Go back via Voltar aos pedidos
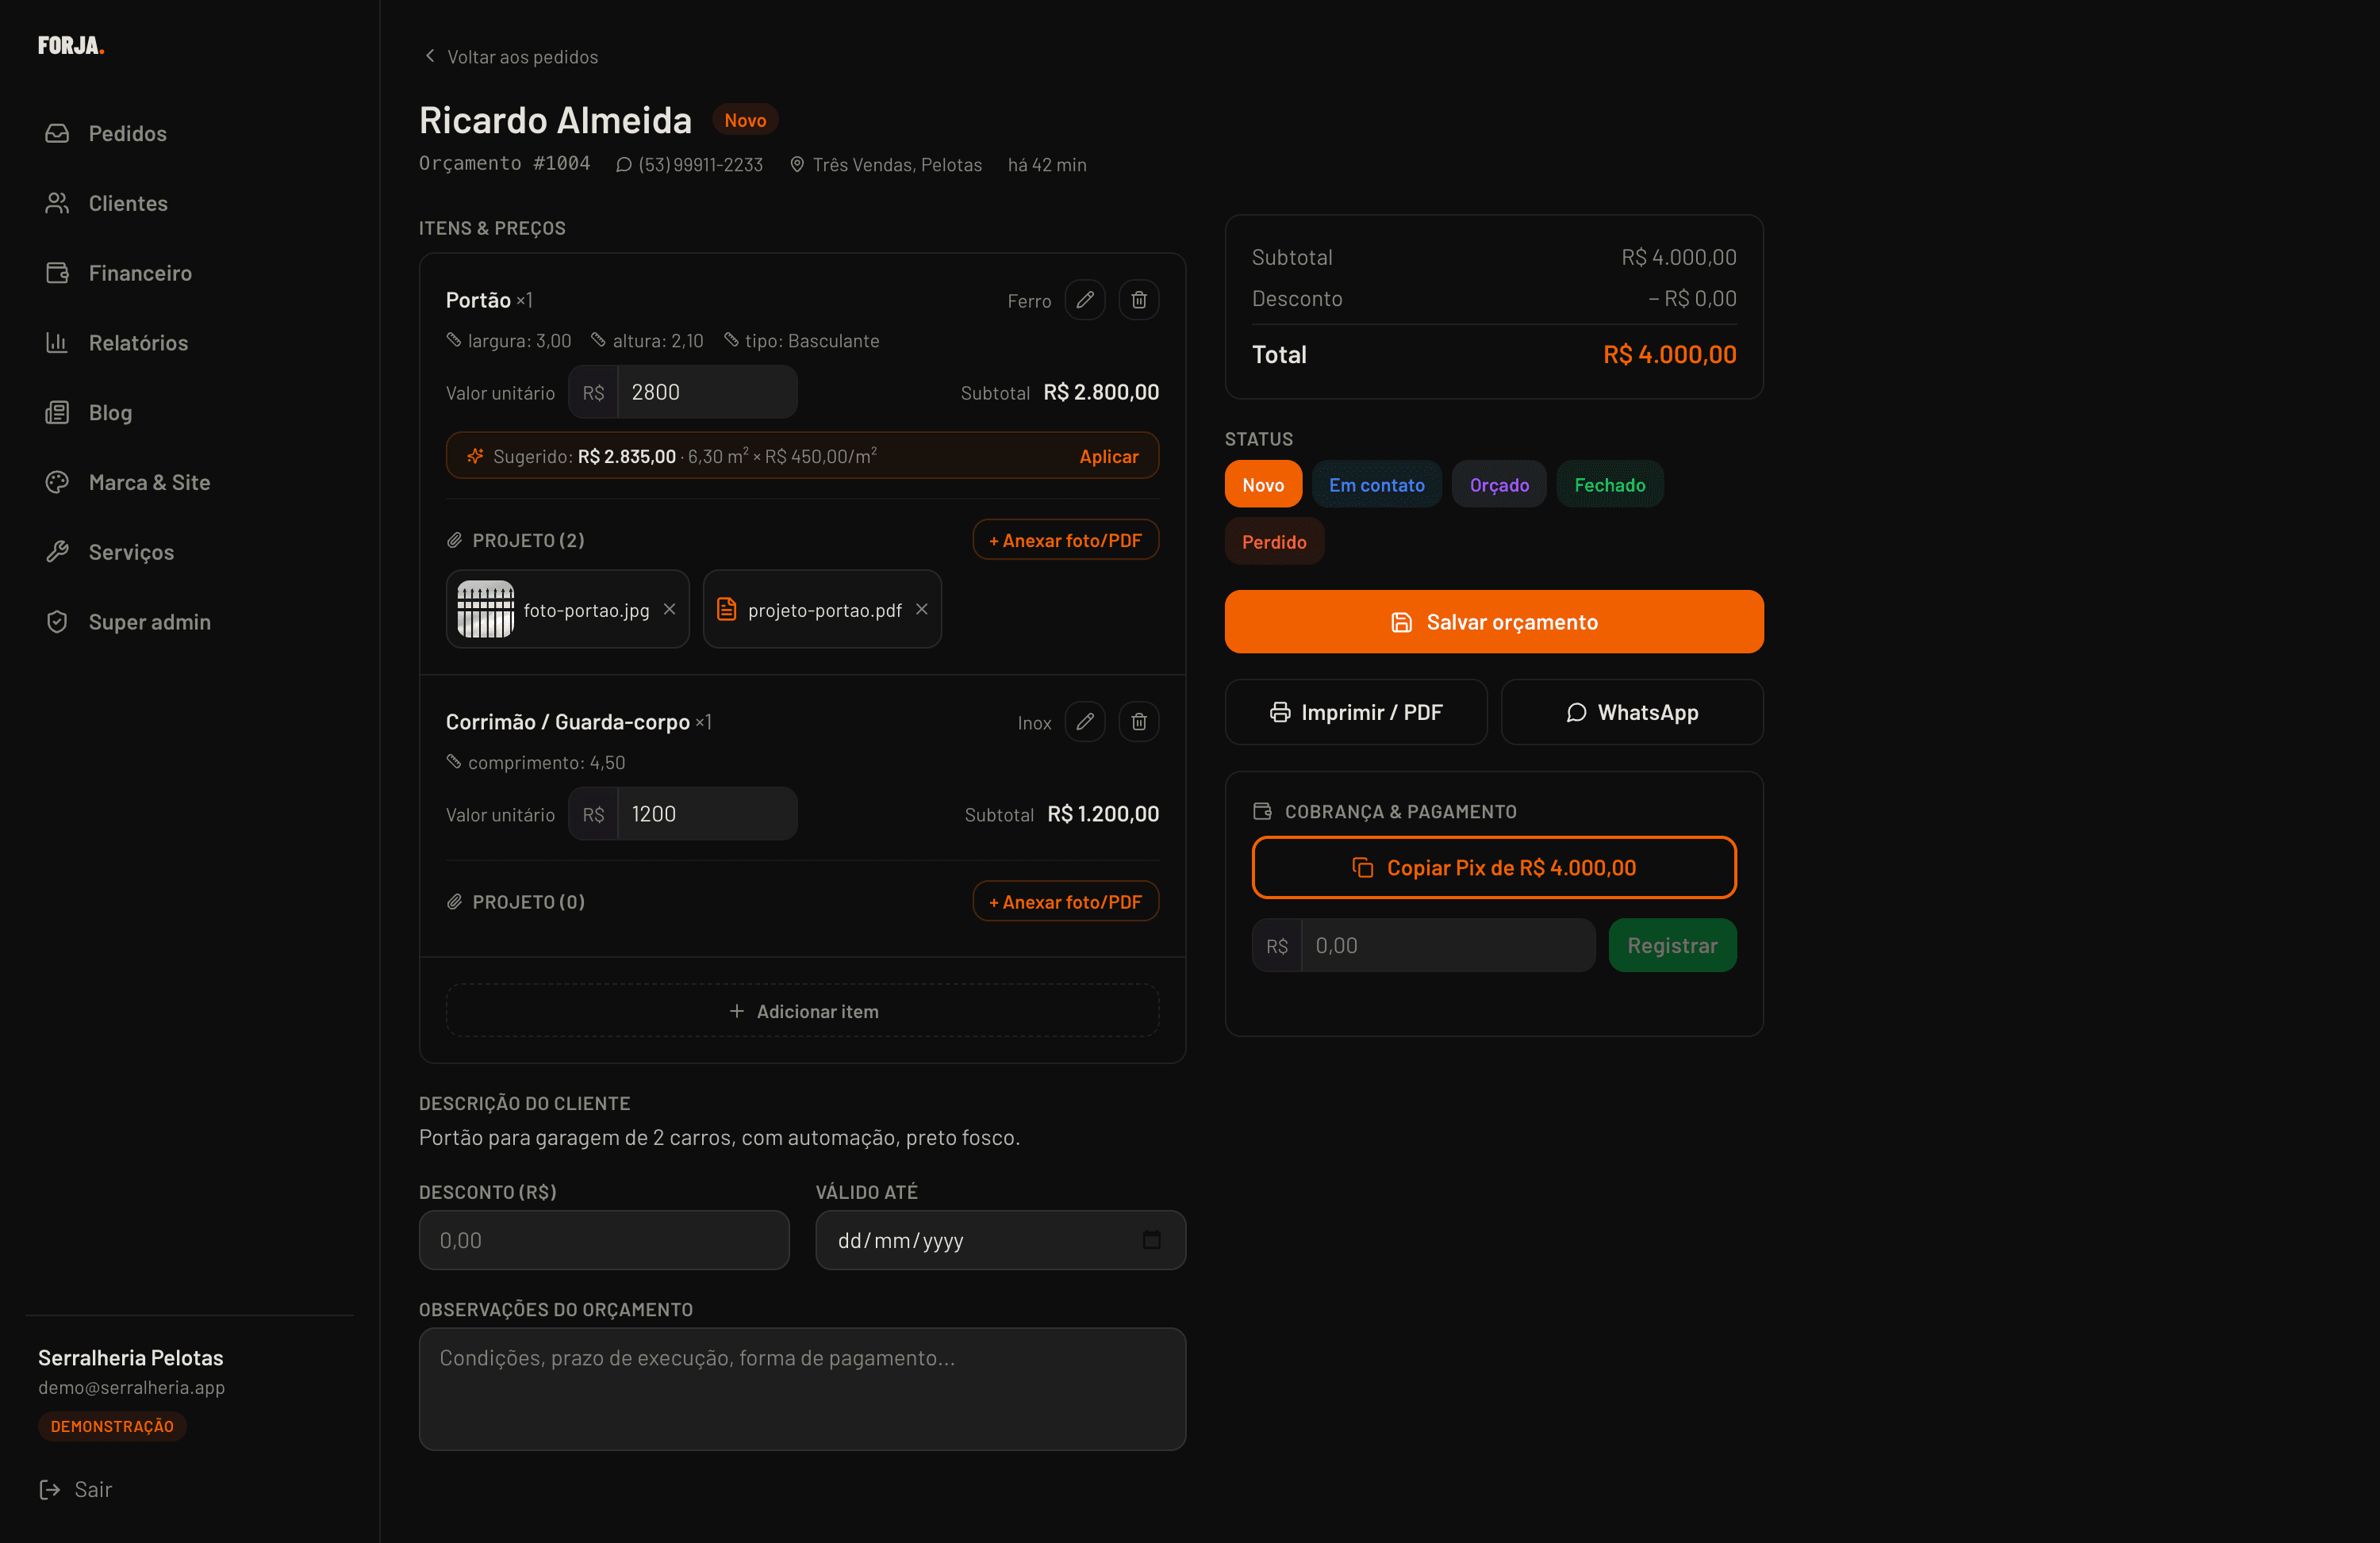The width and height of the screenshot is (2380, 1543). (x=510, y=57)
